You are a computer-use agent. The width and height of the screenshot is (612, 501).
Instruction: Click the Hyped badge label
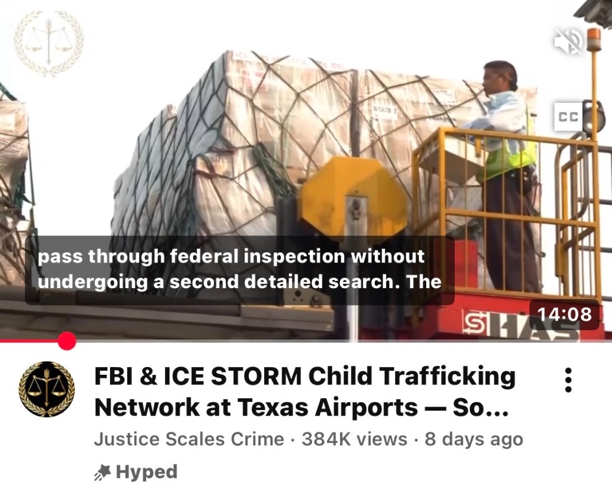tap(147, 472)
